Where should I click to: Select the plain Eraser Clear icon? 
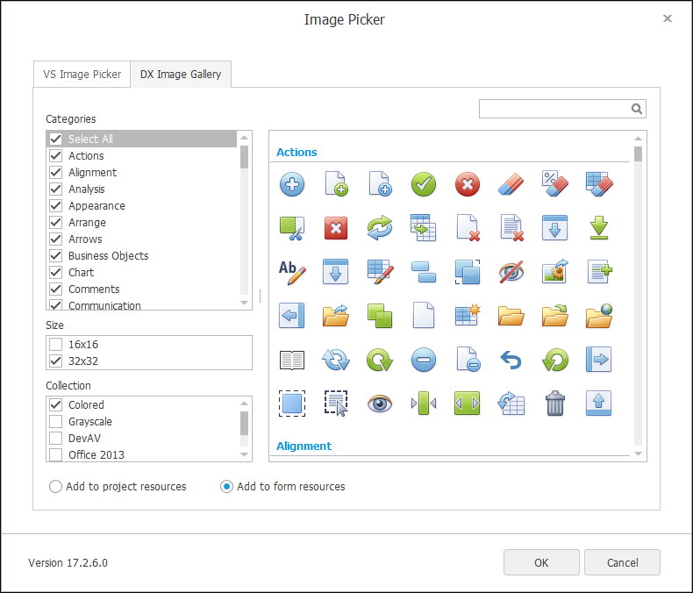(x=511, y=184)
